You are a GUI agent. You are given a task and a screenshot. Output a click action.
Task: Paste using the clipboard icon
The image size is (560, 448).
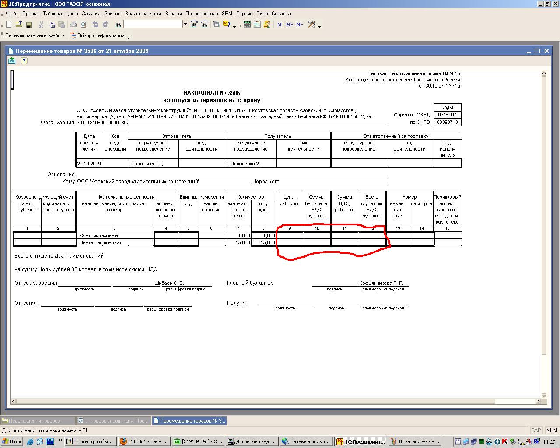[x=61, y=24]
